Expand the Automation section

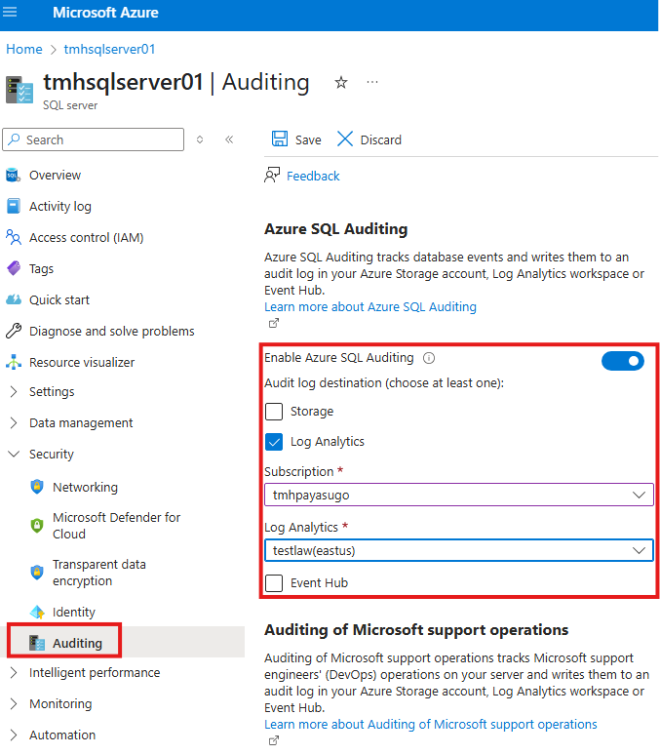tap(14, 735)
